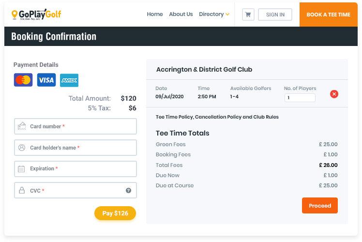Click the Total Amount $120 value
The image size is (362, 242).
[x=128, y=98]
